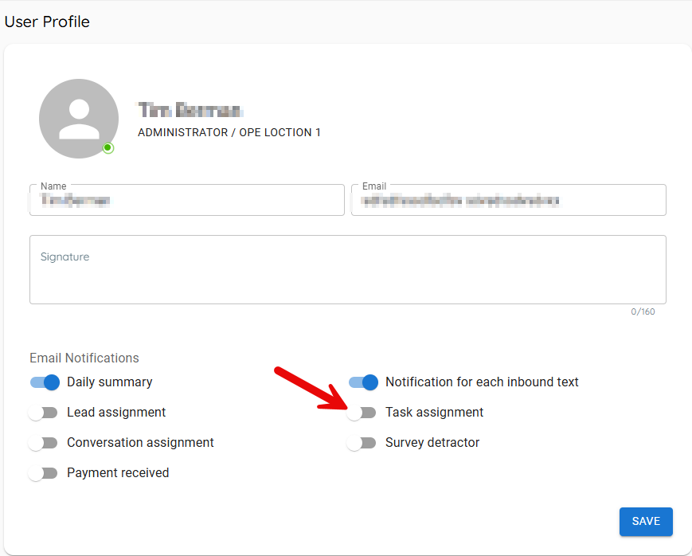Click the Survey detractor label text

(432, 443)
